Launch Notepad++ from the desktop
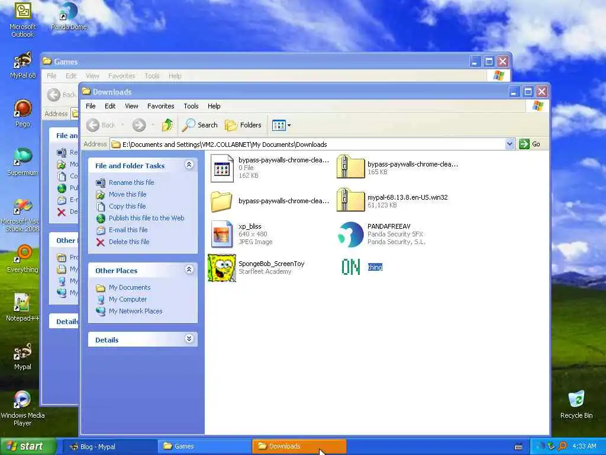 pyautogui.click(x=22, y=307)
